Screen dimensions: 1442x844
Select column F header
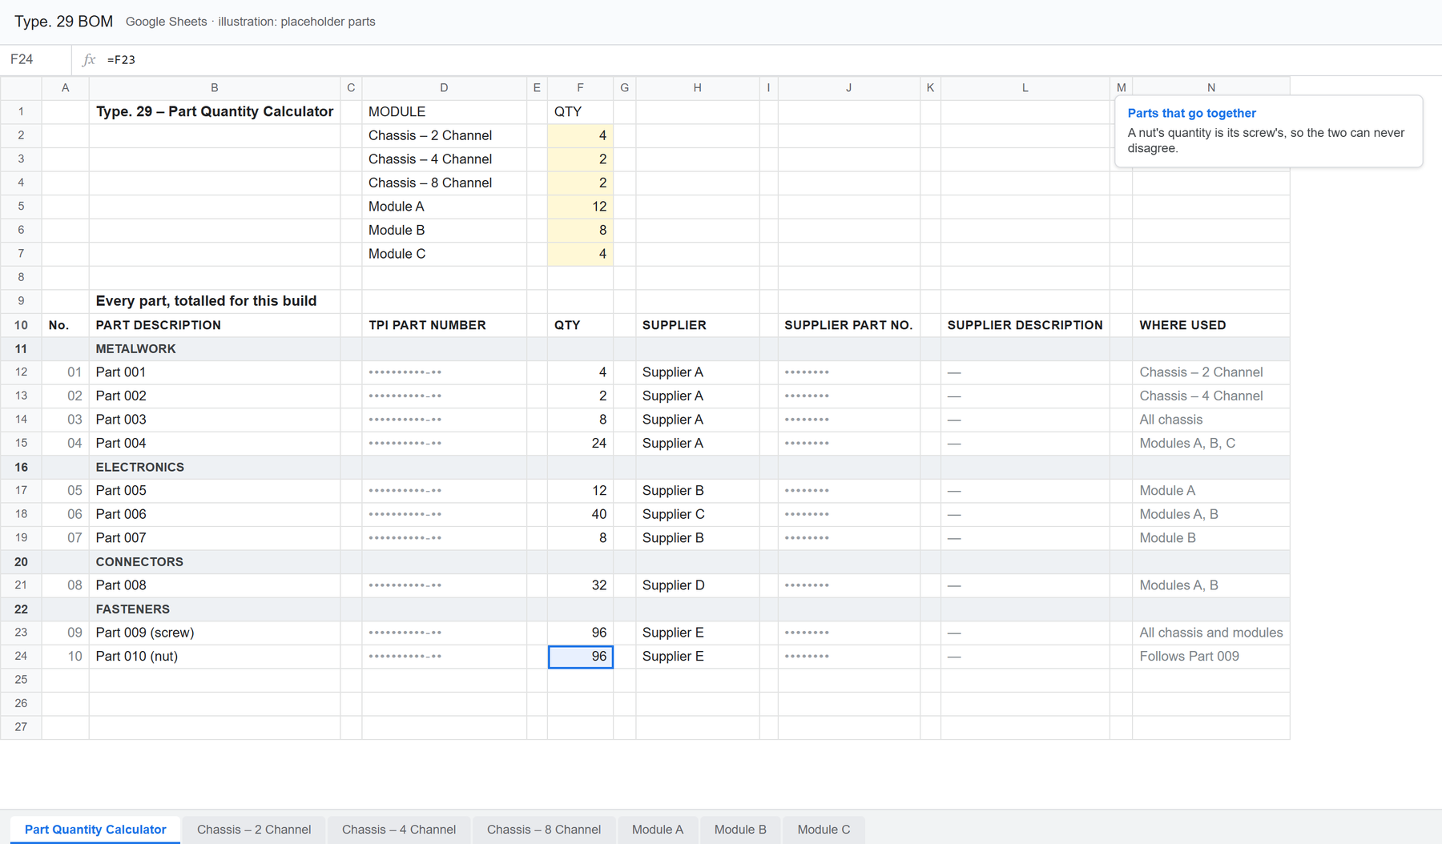coord(580,88)
